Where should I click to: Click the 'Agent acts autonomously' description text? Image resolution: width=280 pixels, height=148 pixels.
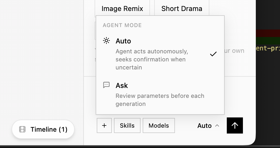[152, 59]
